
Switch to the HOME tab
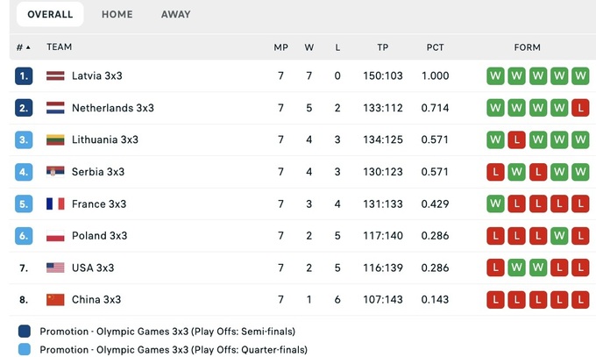point(117,14)
